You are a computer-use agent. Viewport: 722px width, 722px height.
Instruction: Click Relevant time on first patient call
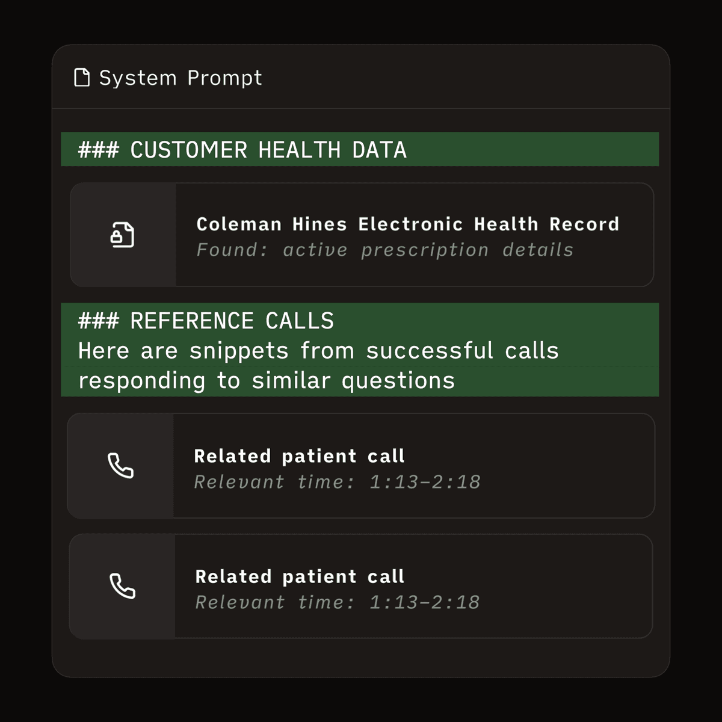[337, 482]
